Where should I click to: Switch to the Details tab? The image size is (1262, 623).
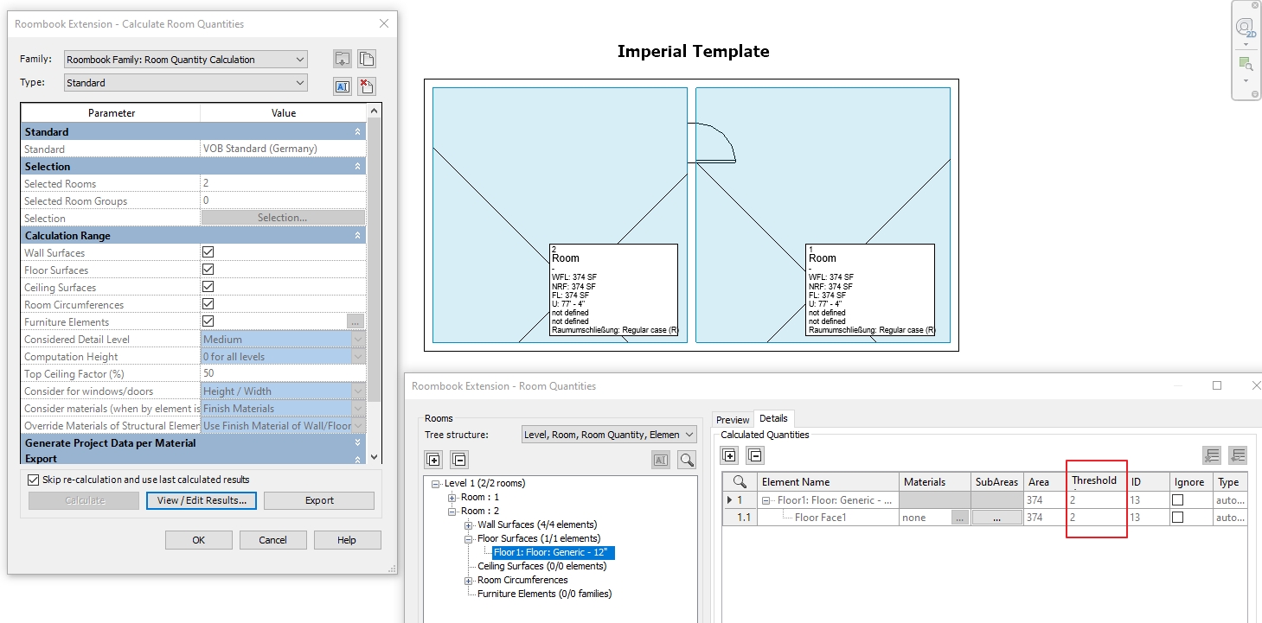pyautogui.click(x=773, y=418)
